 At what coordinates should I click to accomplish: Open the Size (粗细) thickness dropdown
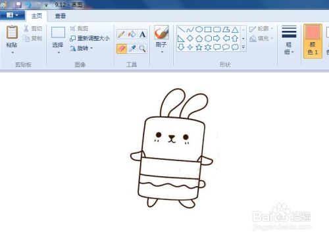pyautogui.click(x=289, y=40)
